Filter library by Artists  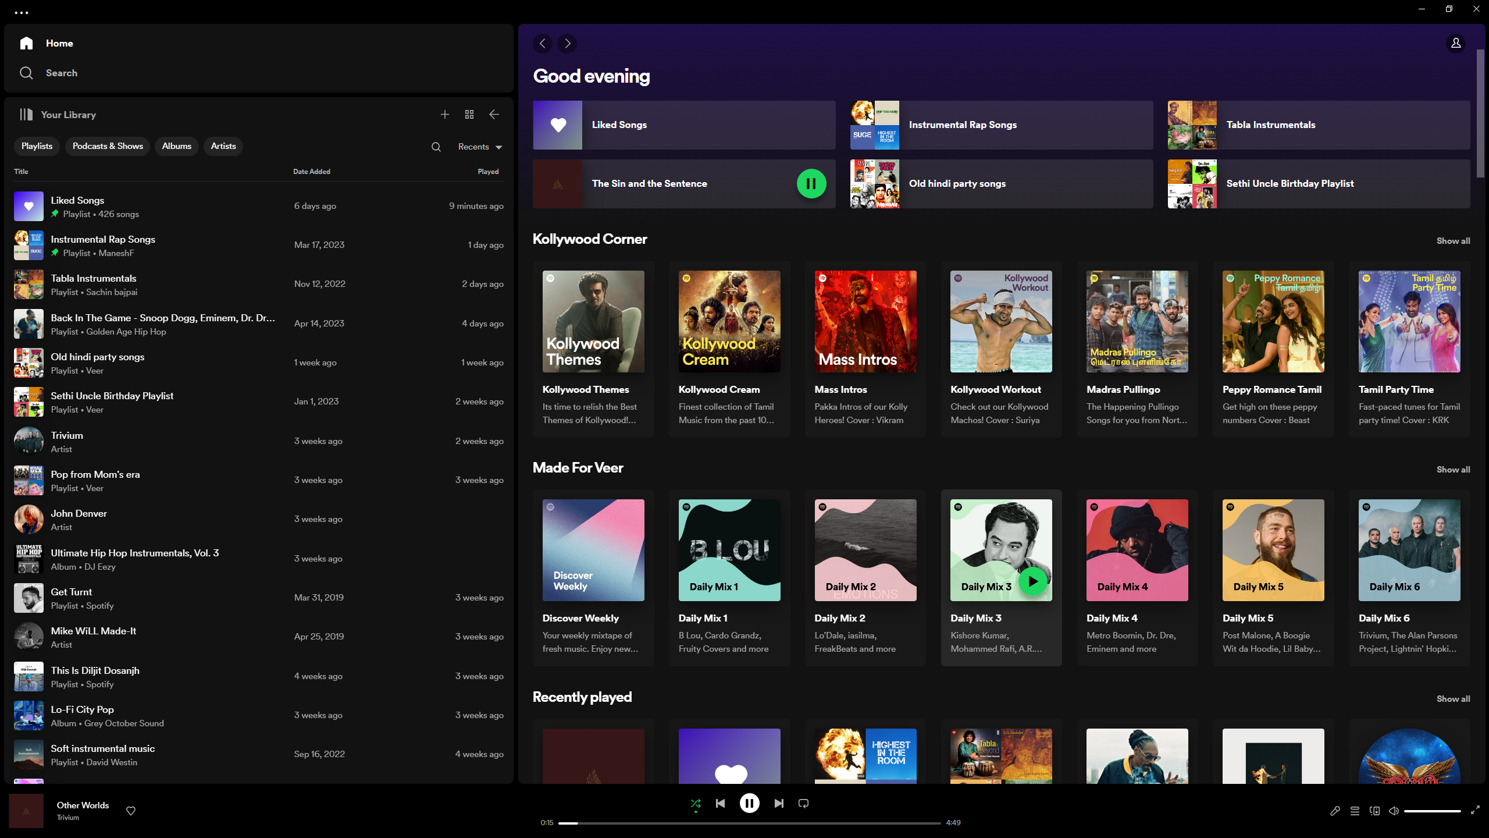click(223, 146)
